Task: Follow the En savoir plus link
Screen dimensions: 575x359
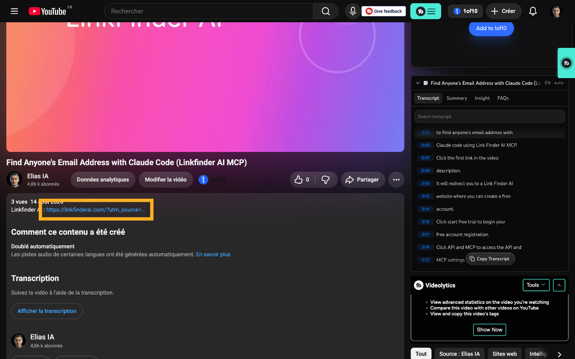Action: pos(213,255)
